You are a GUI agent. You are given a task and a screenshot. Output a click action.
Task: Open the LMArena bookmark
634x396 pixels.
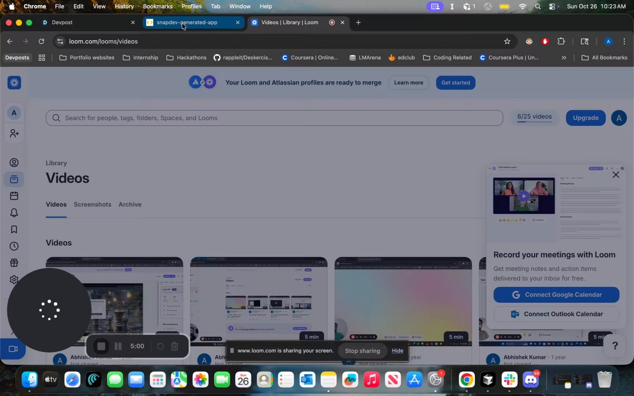365,57
